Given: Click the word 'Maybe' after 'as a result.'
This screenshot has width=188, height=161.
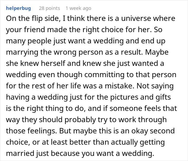Looking at the screenshot, I should point(157,52).
